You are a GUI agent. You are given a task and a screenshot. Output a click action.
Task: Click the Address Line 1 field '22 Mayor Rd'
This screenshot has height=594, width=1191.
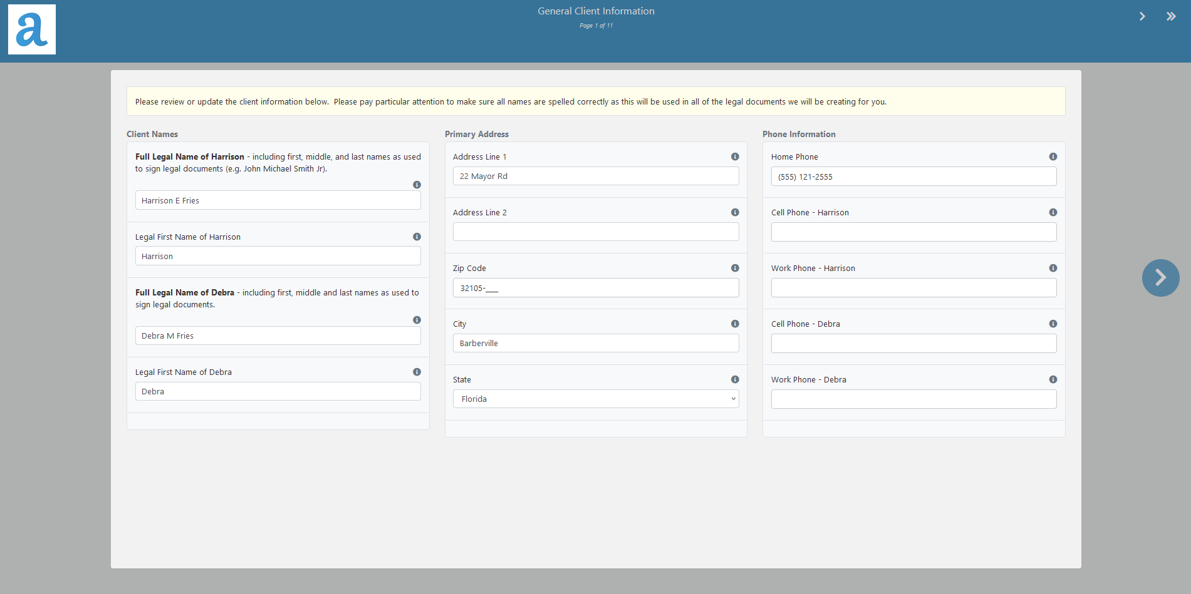tap(596, 176)
